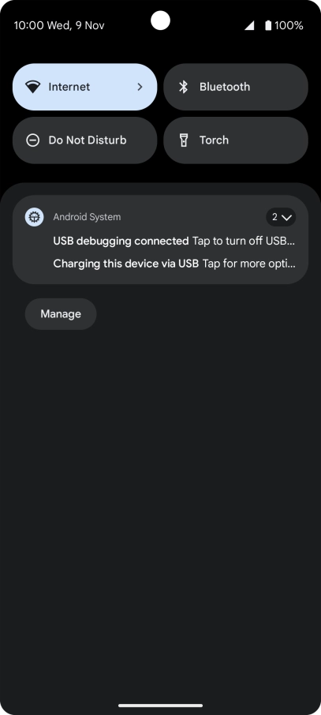Tap the Do Not Disturb circle icon
This screenshot has height=715, width=321.
pos(33,140)
